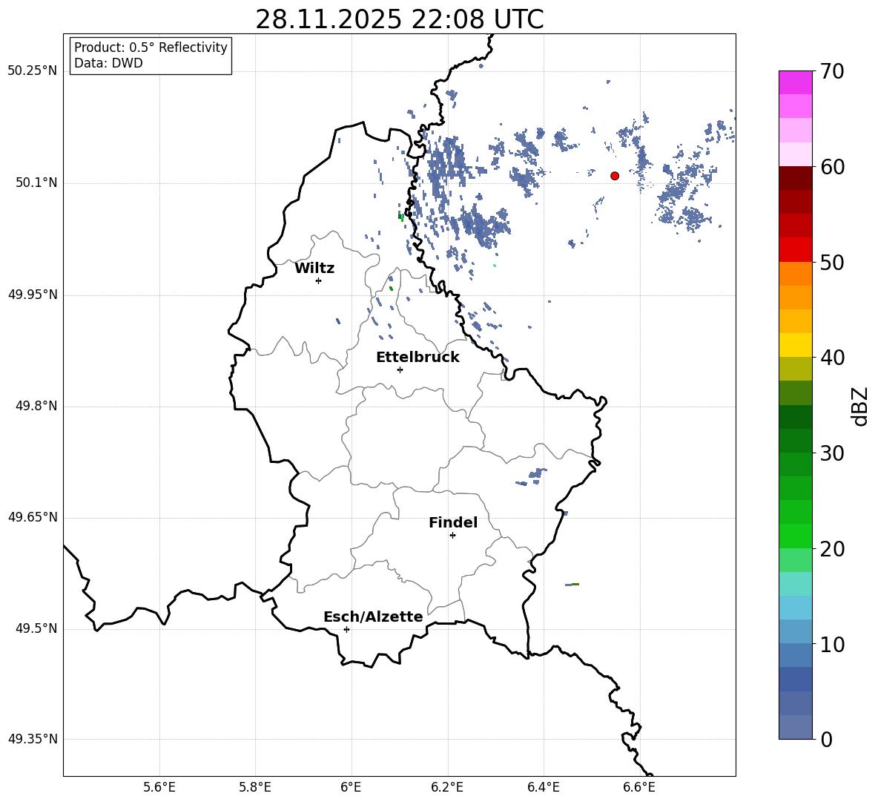Click the 49.35°N latitude label

pos(33,739)
